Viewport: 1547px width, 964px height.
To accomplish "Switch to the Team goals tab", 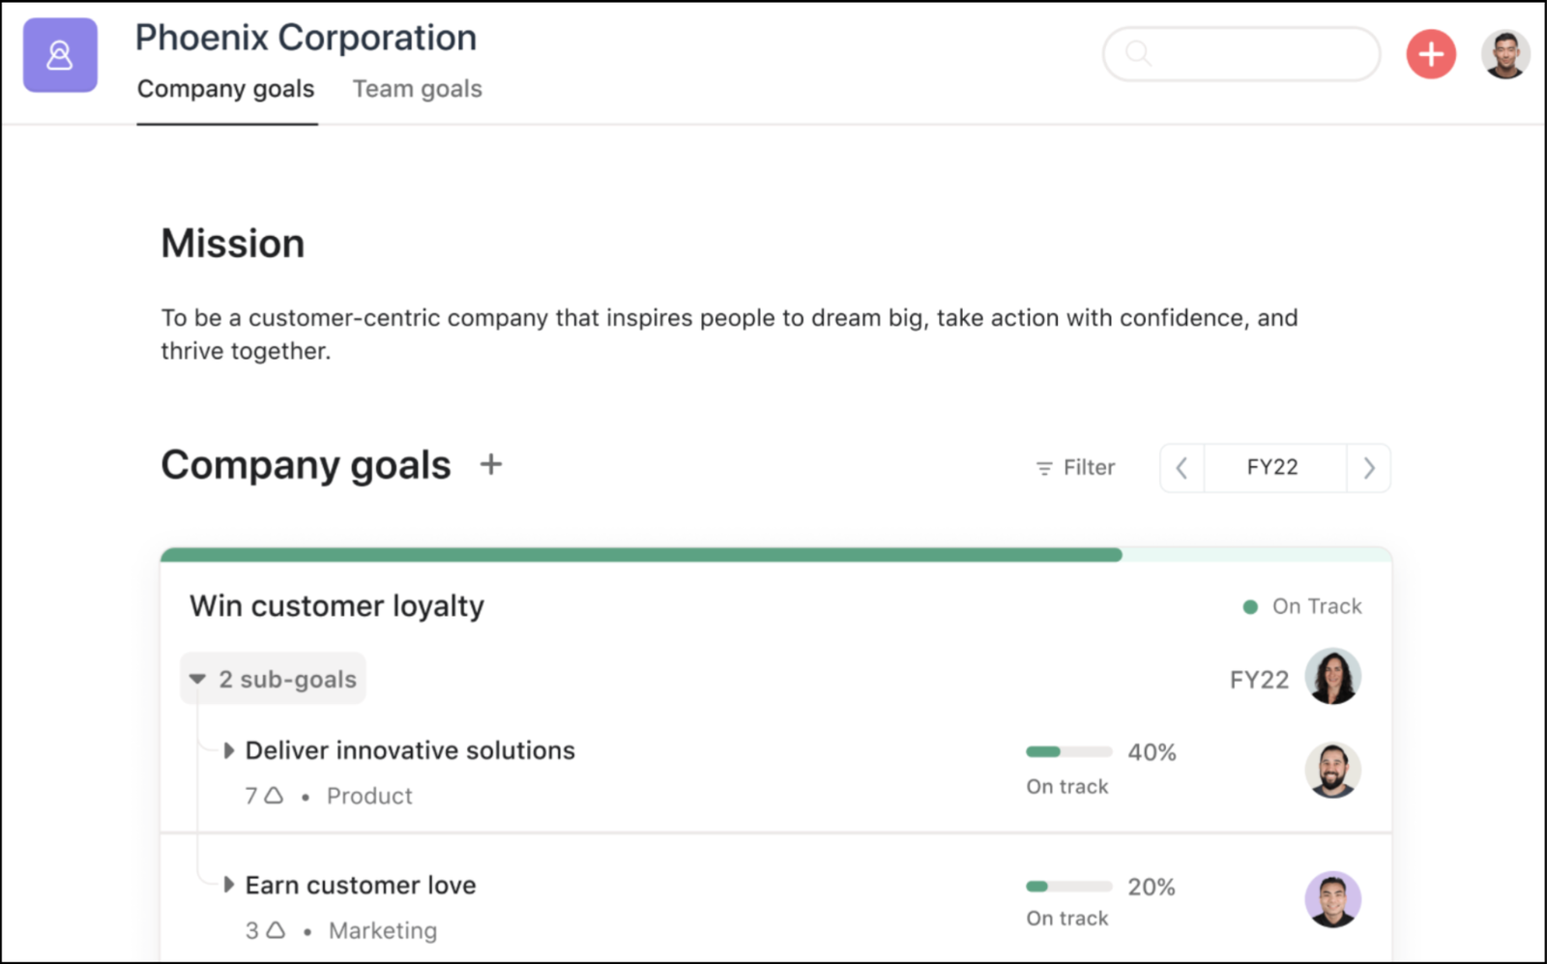I will click(417, 89).
